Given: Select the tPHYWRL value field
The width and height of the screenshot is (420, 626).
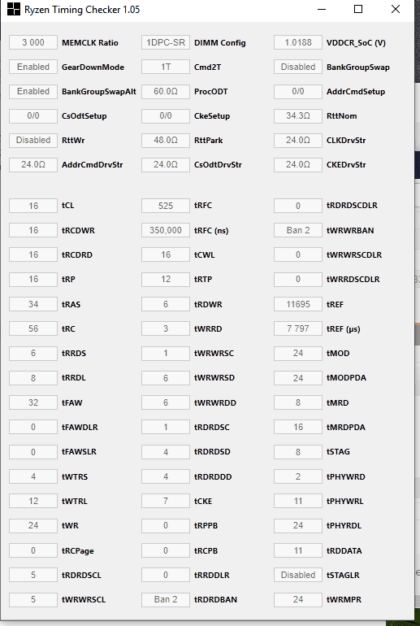Looking at the screenshot, I should click(x=298, y=501).
